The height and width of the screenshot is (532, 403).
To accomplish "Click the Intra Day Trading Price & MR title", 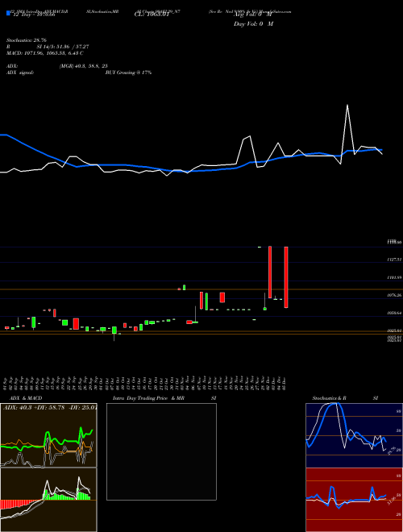I will (x=148, y=398).
